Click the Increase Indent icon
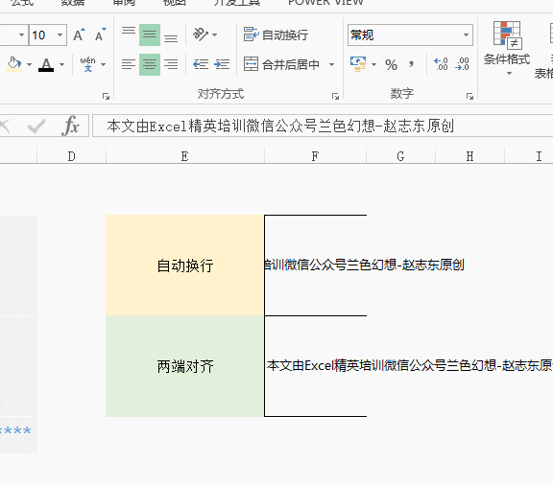 pos(222,64)
